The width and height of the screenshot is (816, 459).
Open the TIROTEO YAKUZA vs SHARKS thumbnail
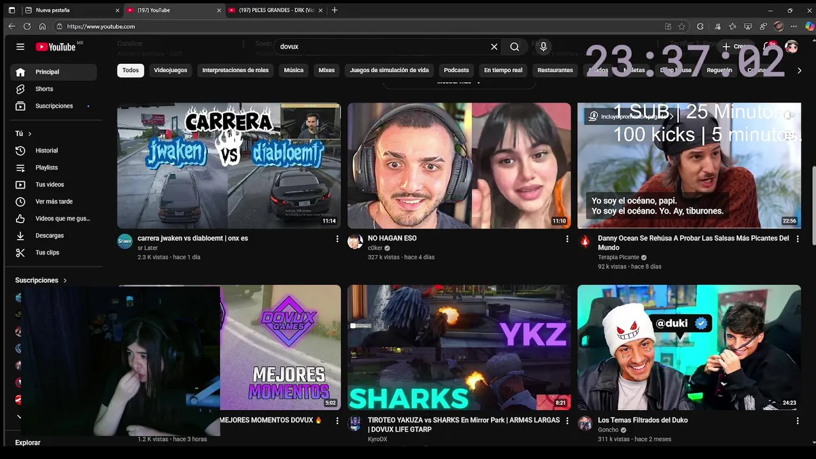tap(459, 347)
